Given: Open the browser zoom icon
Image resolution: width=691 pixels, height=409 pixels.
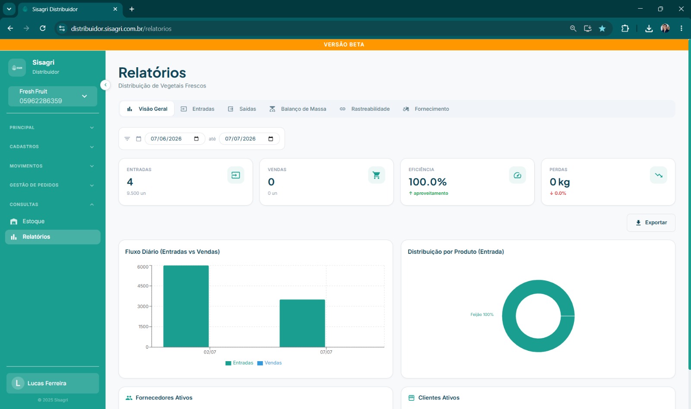Looking at the screenshot, I should tap(573, 28).
